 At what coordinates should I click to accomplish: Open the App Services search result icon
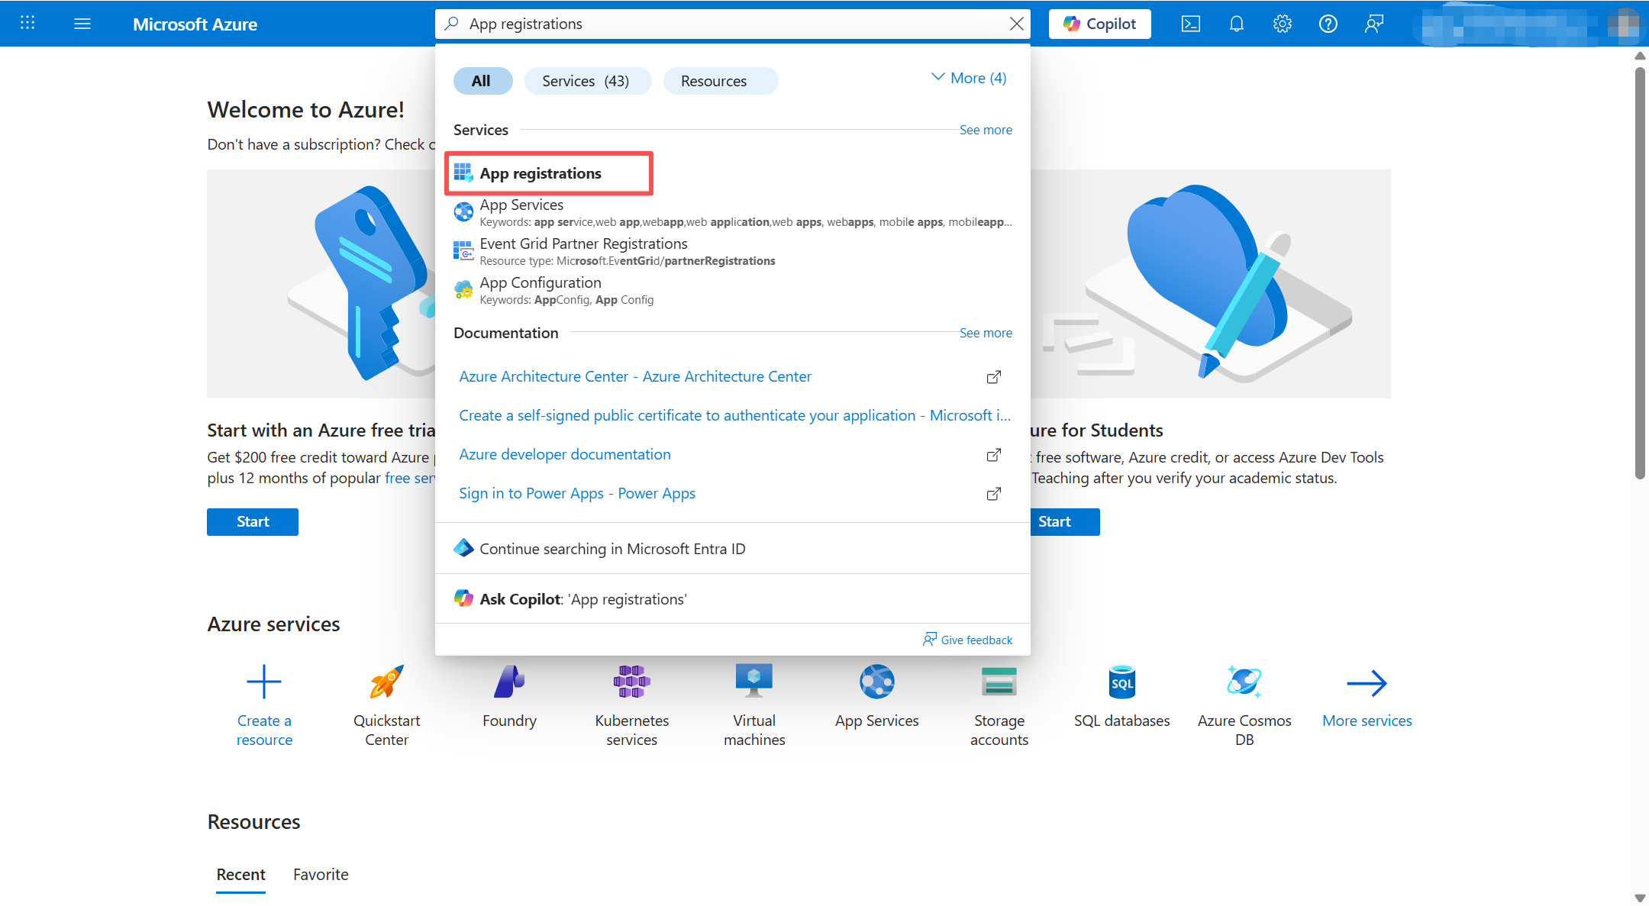[x=463, y=211]
